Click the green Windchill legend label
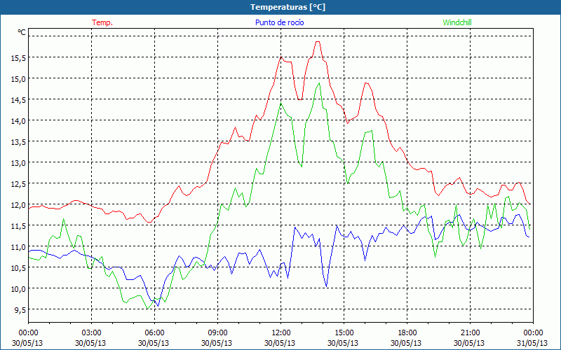Image resolution: width=561 pixels, height=350 pixels. pos(457,22)
